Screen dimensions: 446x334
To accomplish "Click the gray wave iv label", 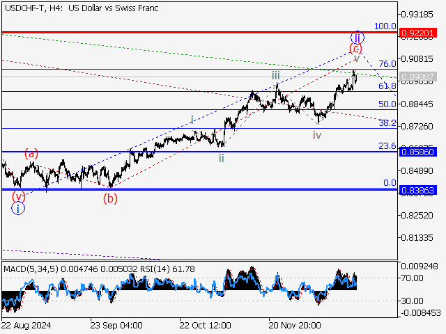I will (x=317, y=135).
